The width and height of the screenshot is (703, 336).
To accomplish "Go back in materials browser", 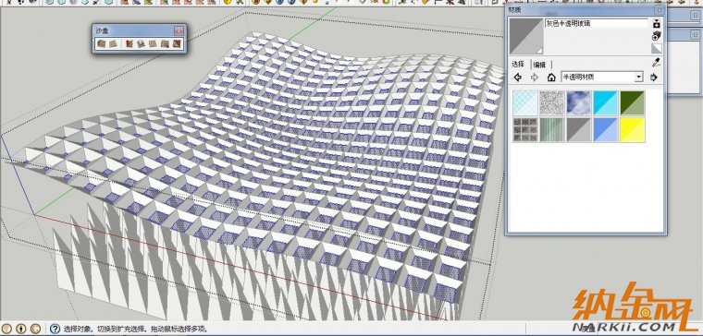I will click(518, 78).
